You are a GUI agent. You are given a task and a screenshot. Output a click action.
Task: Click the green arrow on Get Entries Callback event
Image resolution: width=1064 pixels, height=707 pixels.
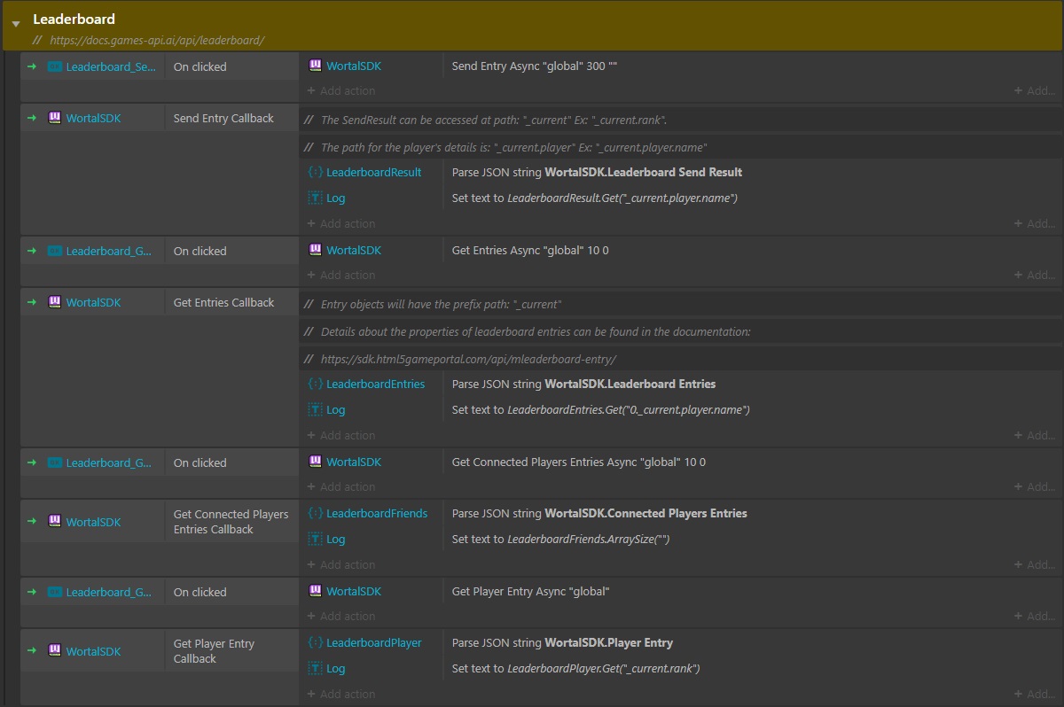32,301
